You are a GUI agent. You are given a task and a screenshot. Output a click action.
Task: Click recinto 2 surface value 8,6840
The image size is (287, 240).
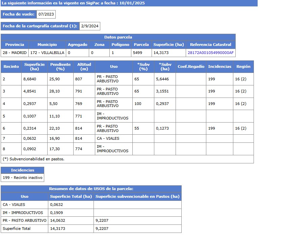click(x=30, y=79)
